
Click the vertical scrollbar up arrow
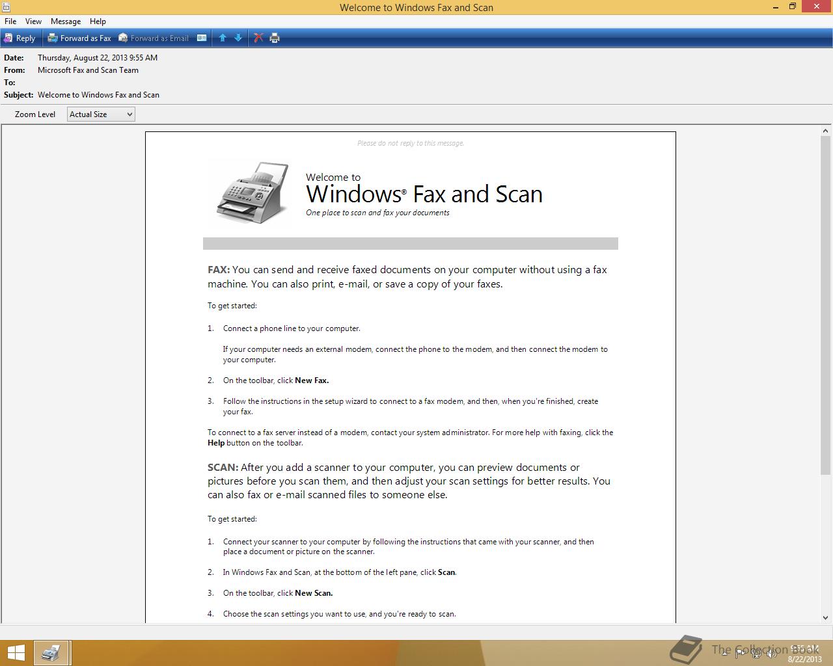[825, 131]
